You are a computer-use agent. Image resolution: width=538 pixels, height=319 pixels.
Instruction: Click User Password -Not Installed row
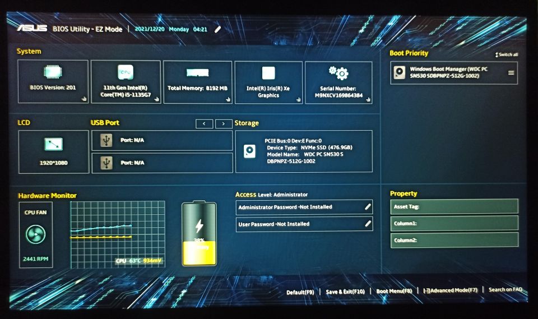[x=304, y=224]
